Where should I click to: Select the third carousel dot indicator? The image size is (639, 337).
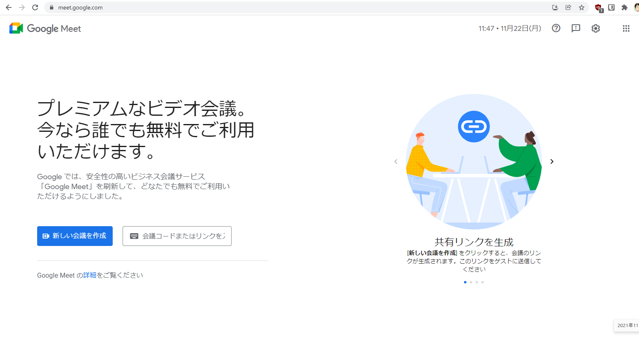click(477, 282)
